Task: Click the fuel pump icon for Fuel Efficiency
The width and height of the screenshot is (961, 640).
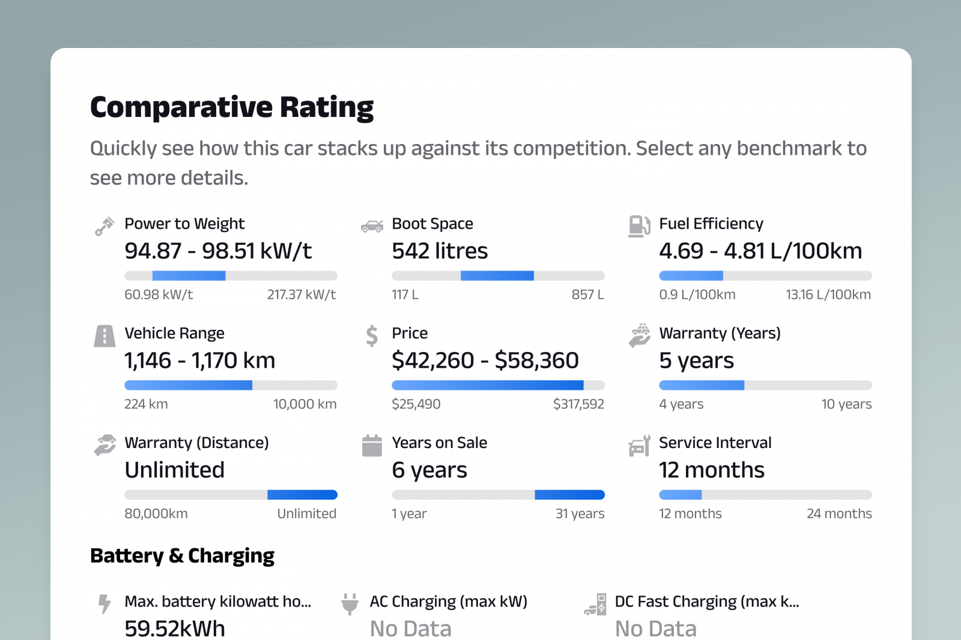Action: (x=639, y=225)
